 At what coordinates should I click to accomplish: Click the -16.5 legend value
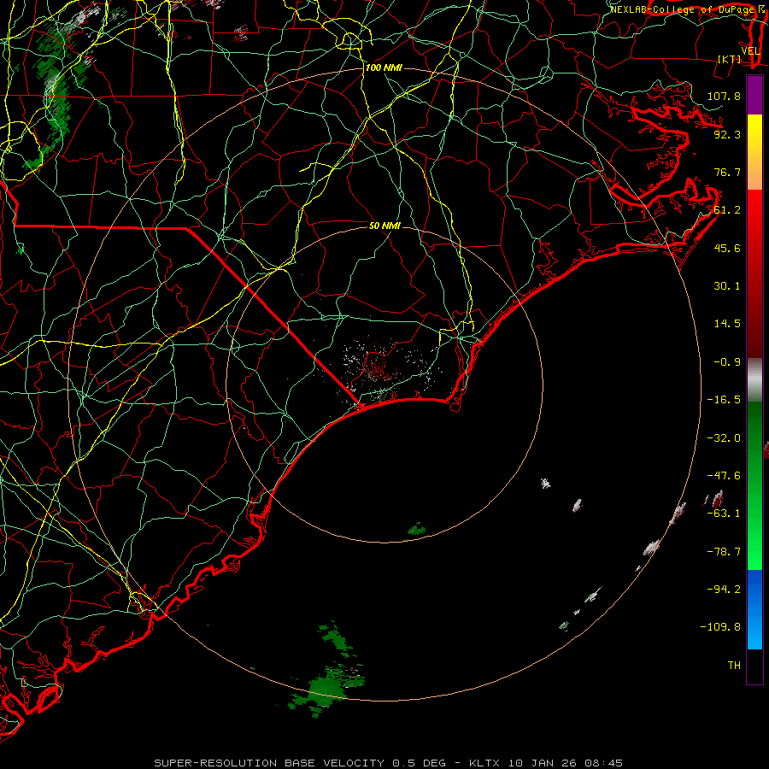(x=724, y=400)
